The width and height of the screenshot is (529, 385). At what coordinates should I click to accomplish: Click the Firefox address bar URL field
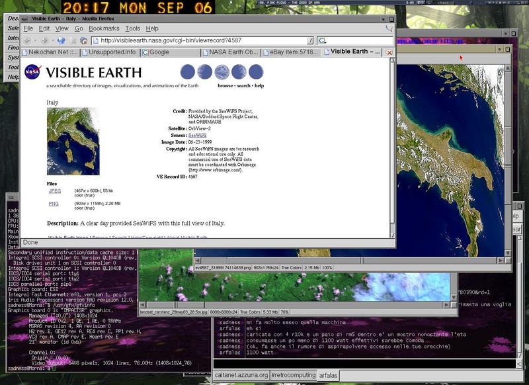coord(201,41)
